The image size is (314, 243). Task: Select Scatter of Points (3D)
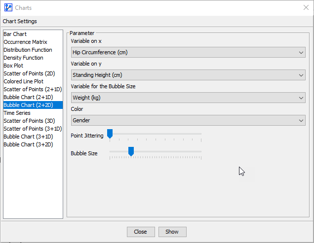click(29, 121)
